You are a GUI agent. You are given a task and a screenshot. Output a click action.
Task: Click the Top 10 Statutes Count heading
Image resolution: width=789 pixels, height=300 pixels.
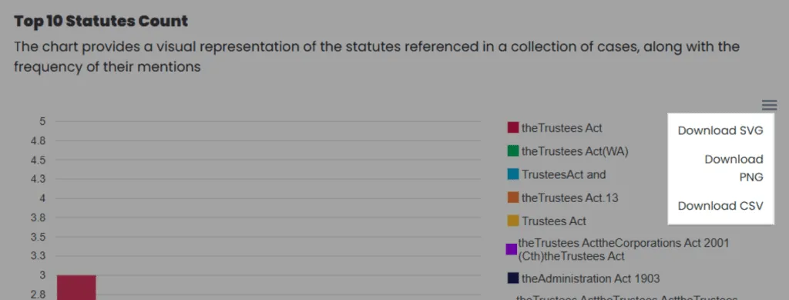click(101, 21)
